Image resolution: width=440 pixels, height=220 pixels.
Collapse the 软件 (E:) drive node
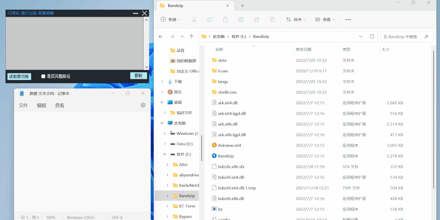(x=165, y=154)
